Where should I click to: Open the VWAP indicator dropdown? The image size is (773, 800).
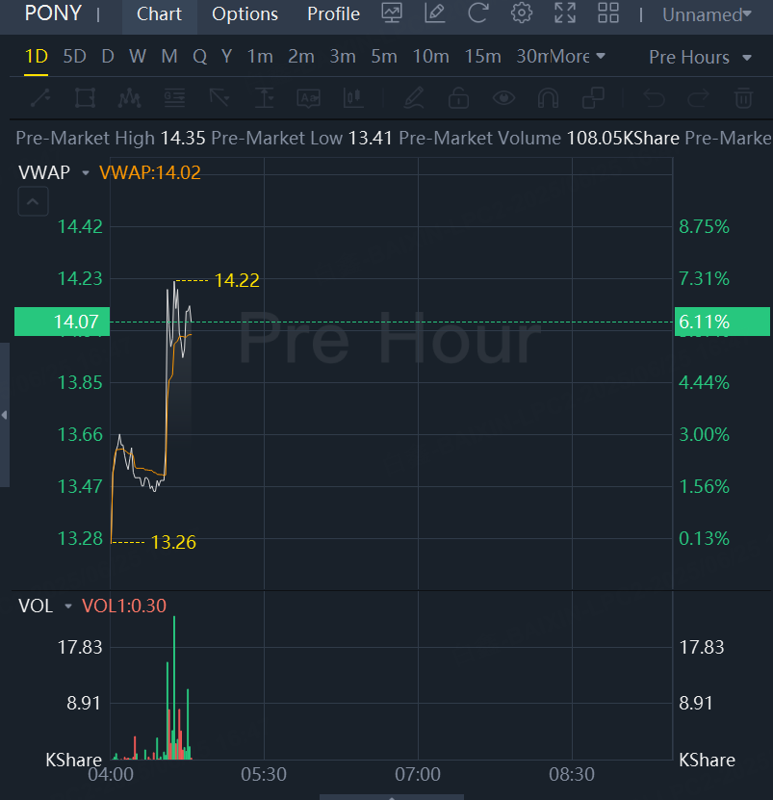(x=86, y=173)
